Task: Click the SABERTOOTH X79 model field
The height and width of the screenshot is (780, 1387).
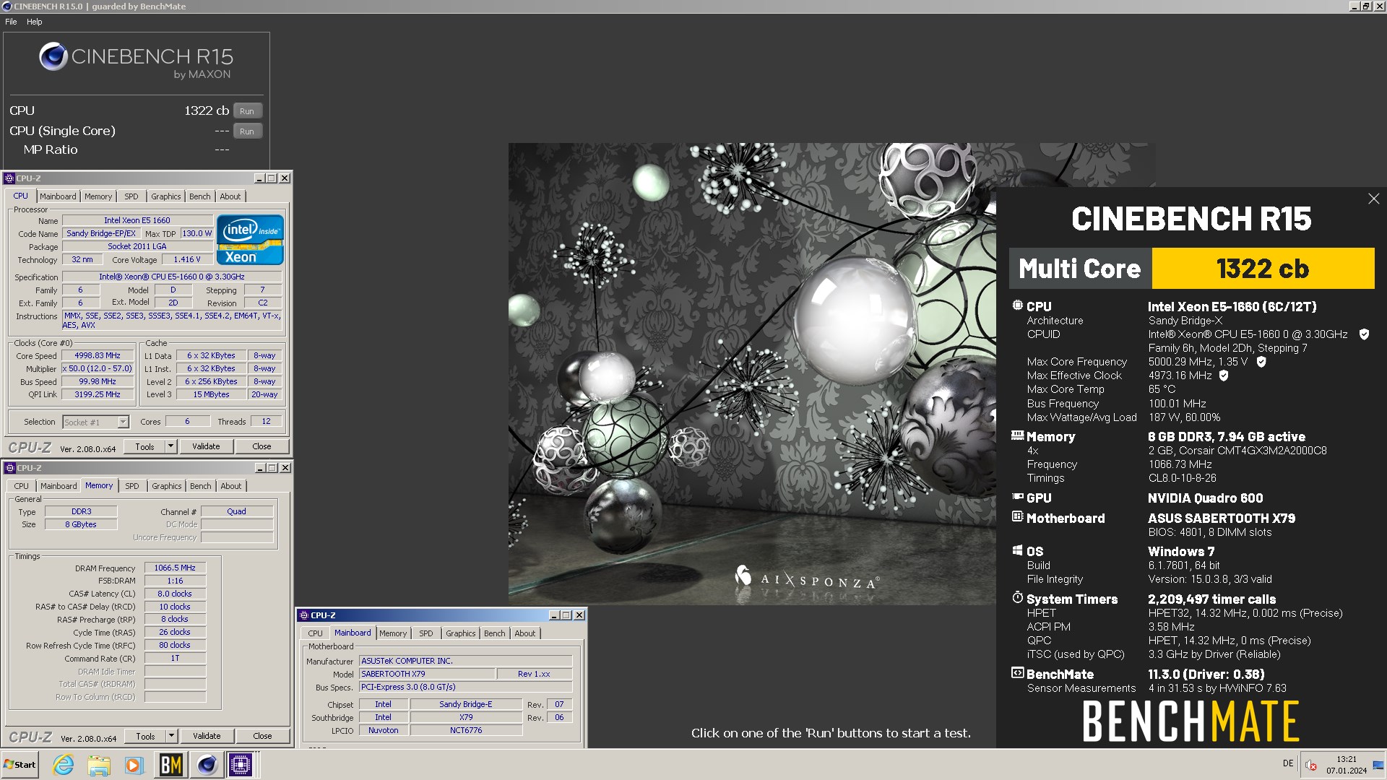Action: click(x=427, y=674)
